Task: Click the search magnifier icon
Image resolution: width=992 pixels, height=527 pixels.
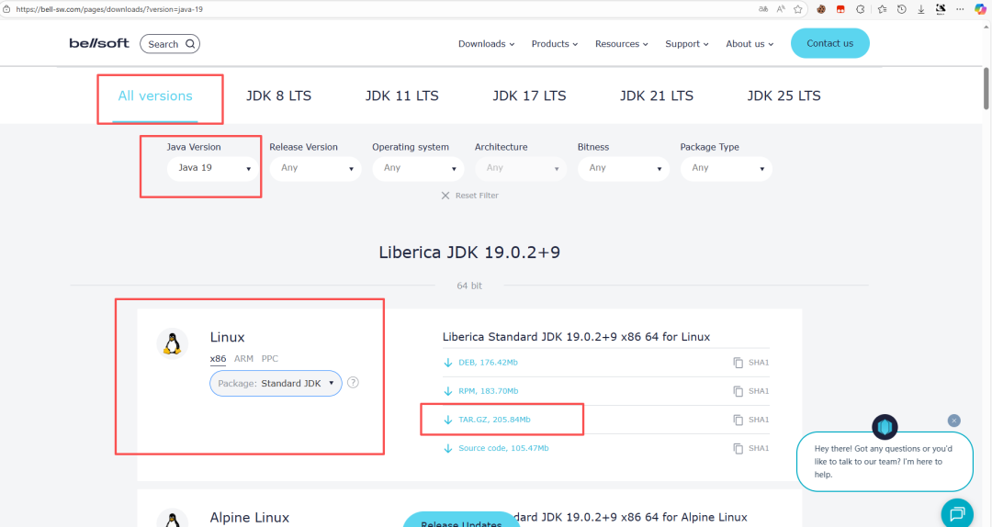Action: pos(190,44)
